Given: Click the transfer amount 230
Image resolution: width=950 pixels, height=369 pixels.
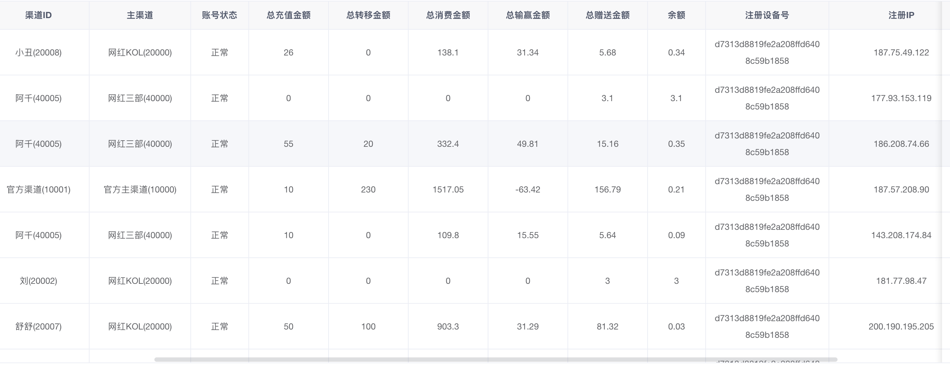Looking at the screenshot, I should point(368,190).
